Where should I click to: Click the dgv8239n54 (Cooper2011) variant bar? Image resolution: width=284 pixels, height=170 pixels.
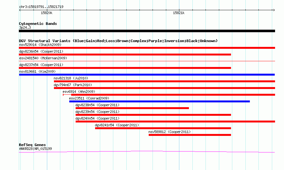click(x=153, y=115)
